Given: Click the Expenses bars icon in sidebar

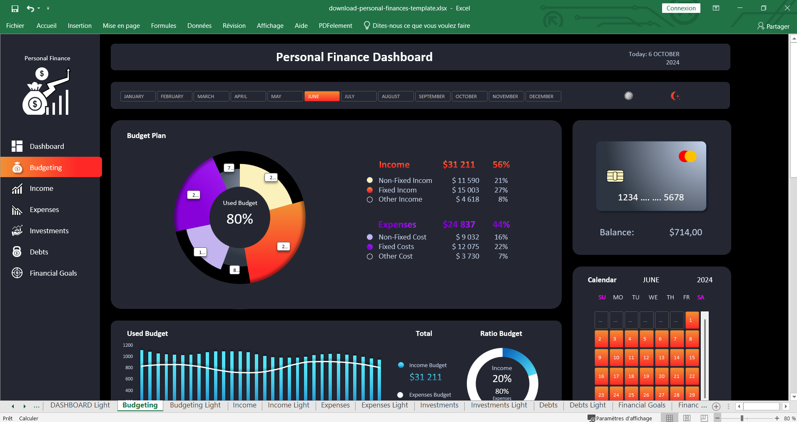Looking at the screenshot, I should (x=17, y=210).
